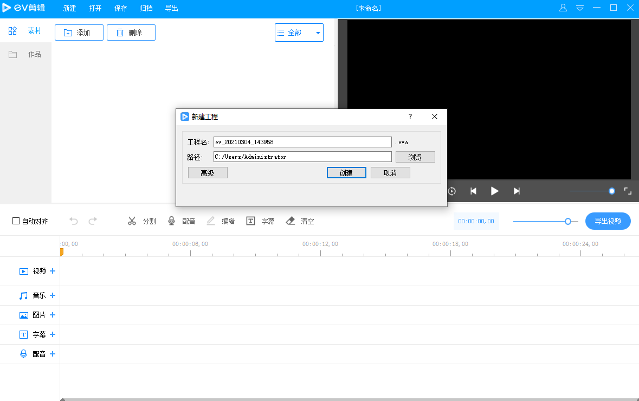Viewport: 639px width, 401px height.
Task: Click the 00:00:00,00 timecode field
Action: (x=476, y=221)
